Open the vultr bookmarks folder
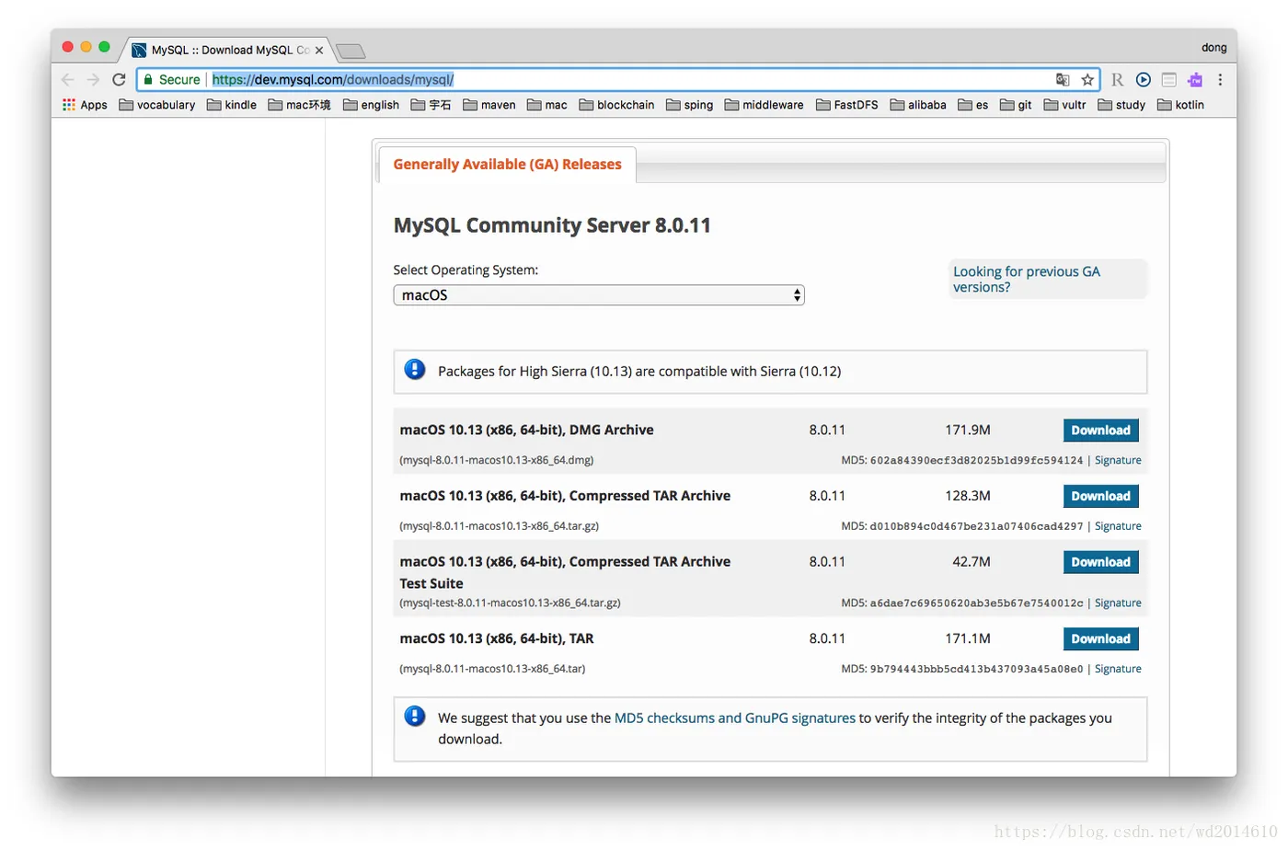The image size is (1288, 850). click(x=1065, y=105)
